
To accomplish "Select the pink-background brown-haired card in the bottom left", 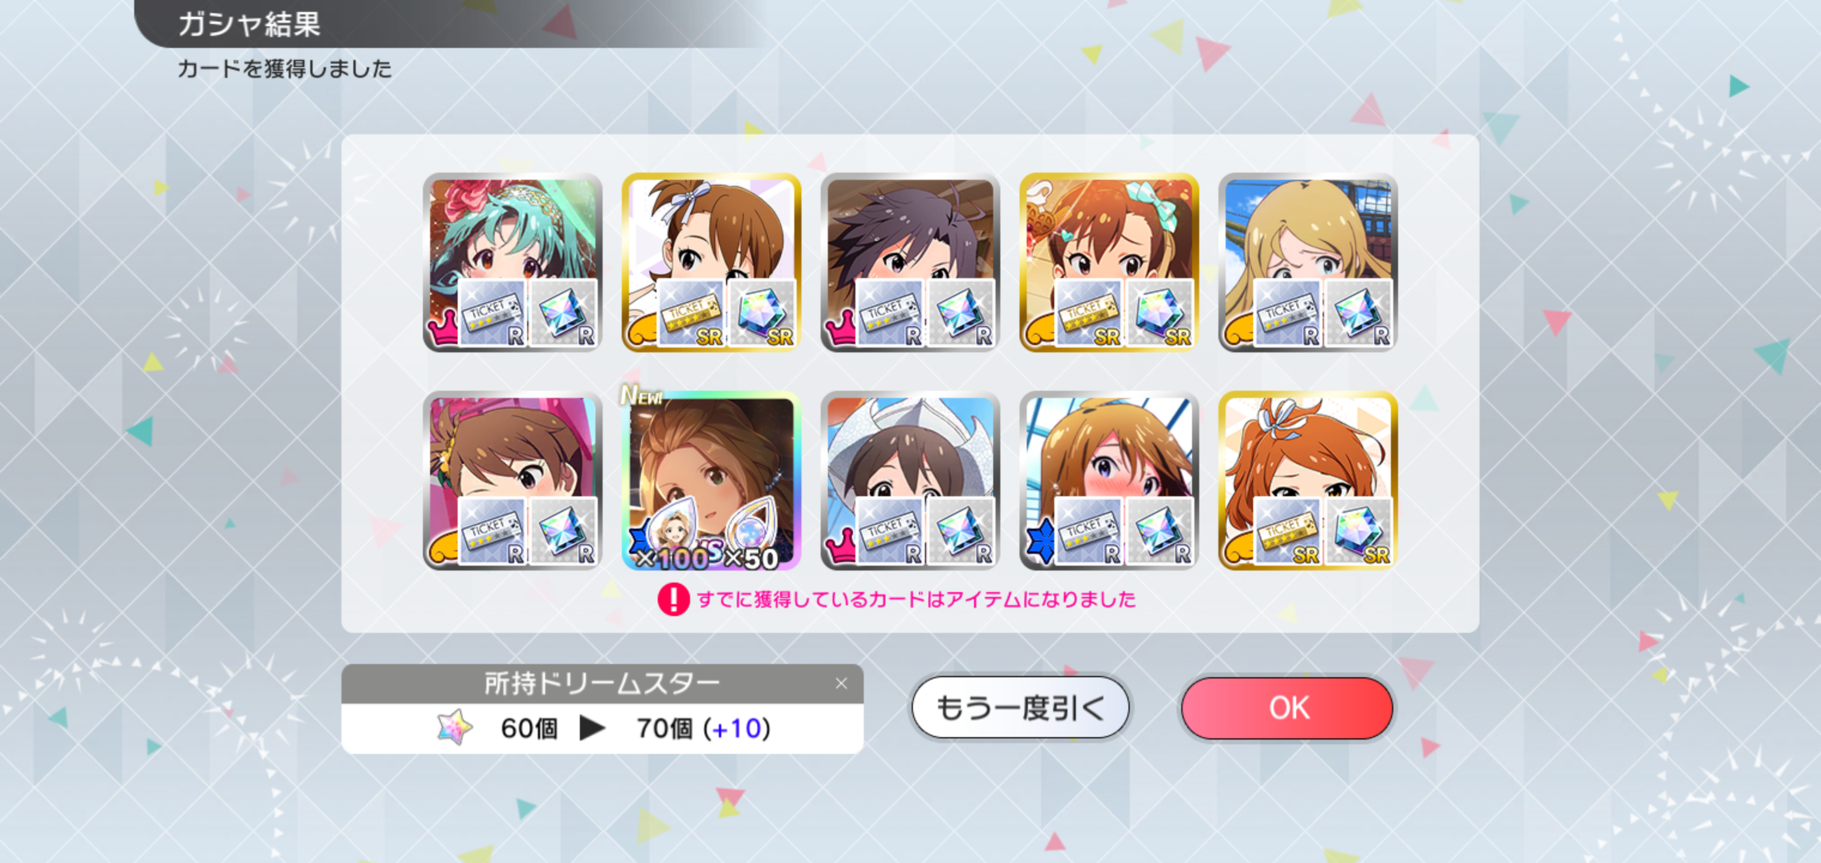I will 513,480.
